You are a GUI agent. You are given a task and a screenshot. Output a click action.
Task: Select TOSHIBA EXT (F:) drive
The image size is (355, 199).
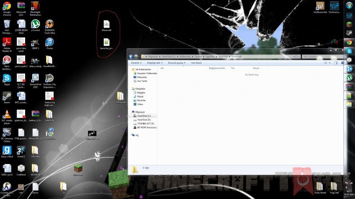(144, 123)
